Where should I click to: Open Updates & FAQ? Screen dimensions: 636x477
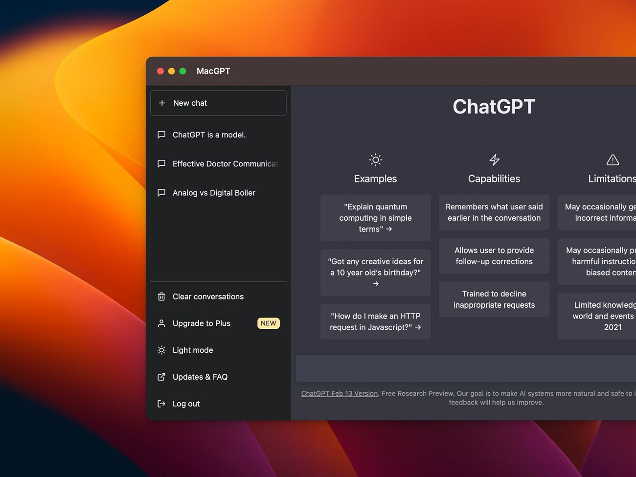coord(218,377)
